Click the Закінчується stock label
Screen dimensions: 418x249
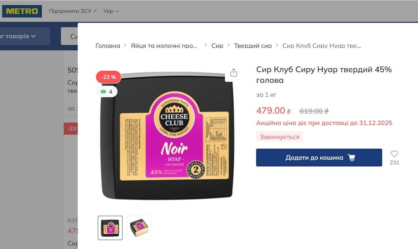[x=279, y=136]
